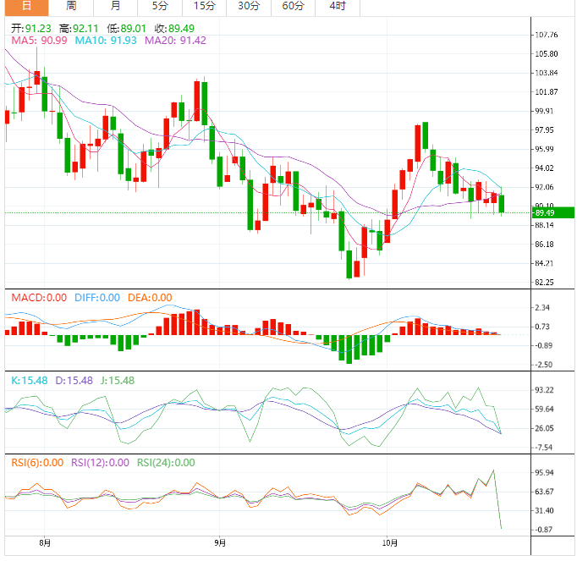Click the 10月 date axis label
The image size is (577, 561).
[390, 542]
